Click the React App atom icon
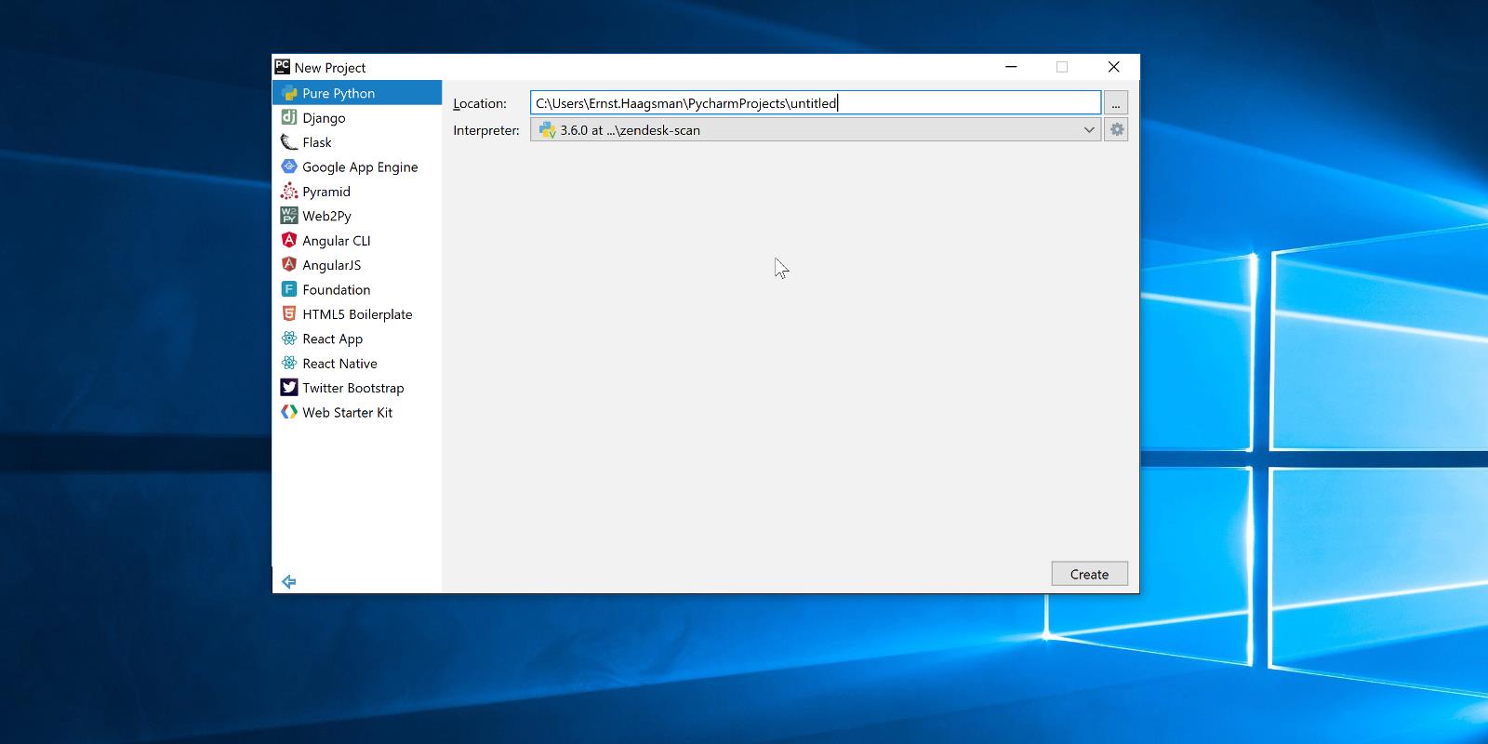The image size is (1488, 744). click(x=289, y=339)
